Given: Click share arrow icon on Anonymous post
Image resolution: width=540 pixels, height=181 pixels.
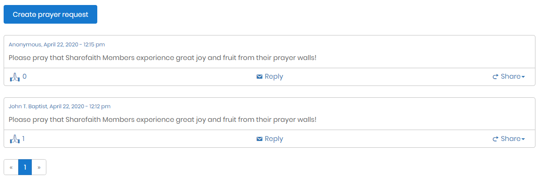Looking at the screenshot, I should pos(495,77).
